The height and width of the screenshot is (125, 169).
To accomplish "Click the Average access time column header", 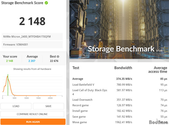I will (158, 70).
